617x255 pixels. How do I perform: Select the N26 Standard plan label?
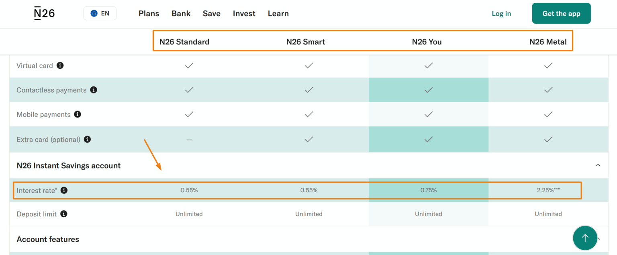(184, 41)
